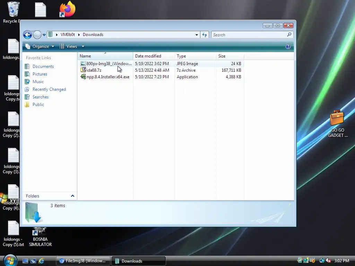This screenshot has width=355, height=266.
Task: Select VM0b0t in the address breadcrumb
Action: coord(68,35)
